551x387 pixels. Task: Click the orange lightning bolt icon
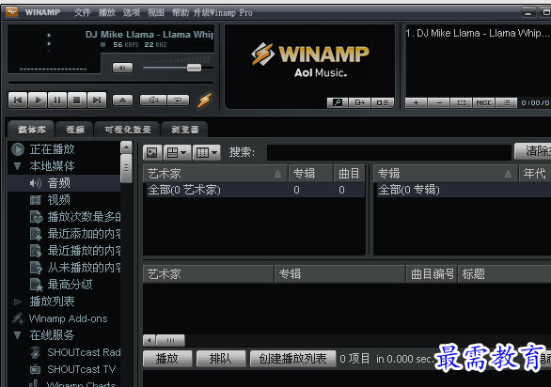pyautogui.click(x=205, y=101)
